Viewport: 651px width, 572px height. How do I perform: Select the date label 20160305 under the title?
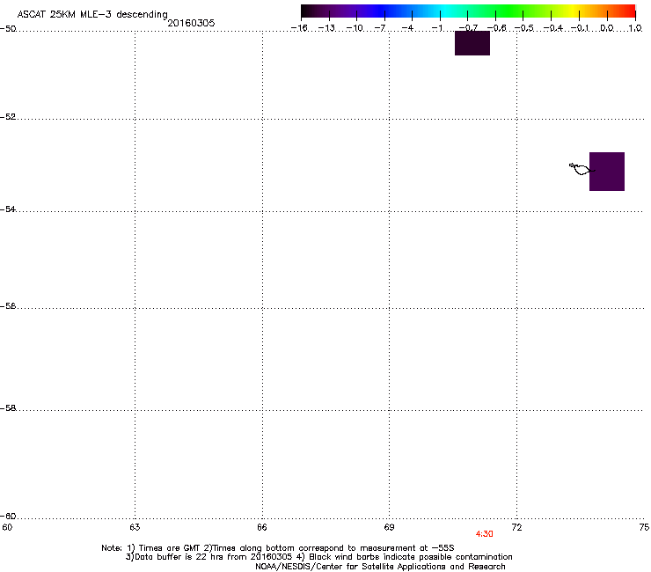tap(191, 23)
